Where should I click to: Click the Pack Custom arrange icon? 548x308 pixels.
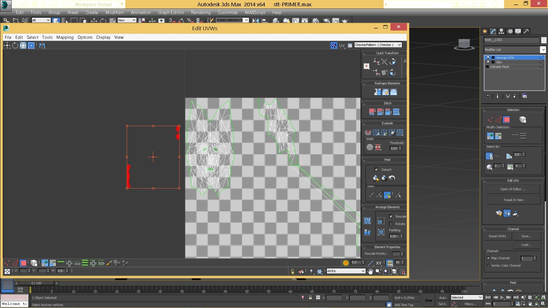point(367,220)
